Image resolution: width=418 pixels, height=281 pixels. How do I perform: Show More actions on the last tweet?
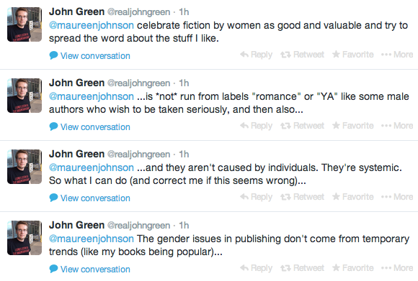point(397,268)
